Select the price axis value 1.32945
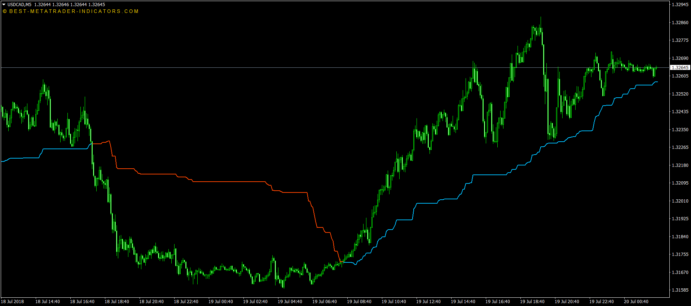Viewport: 691px width, 306px height. (680, 5)
